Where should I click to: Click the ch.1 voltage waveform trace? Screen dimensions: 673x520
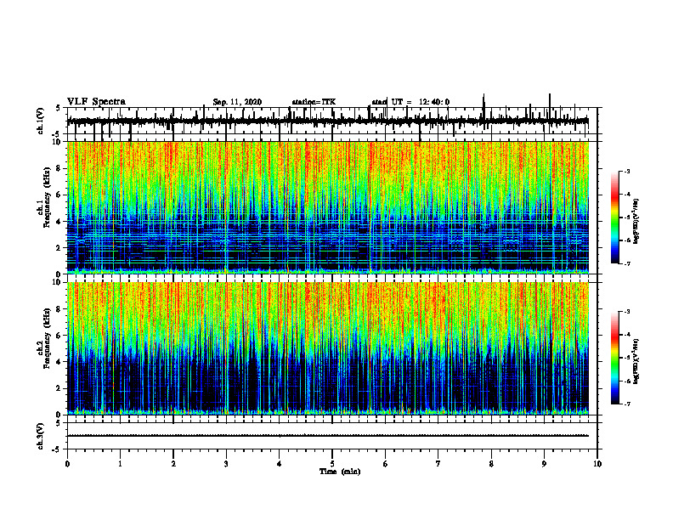328,122
